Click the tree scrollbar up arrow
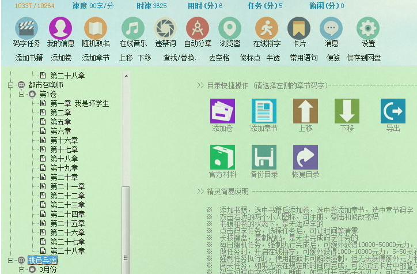Viewport: 417px width, 274px height. point(126,76)
